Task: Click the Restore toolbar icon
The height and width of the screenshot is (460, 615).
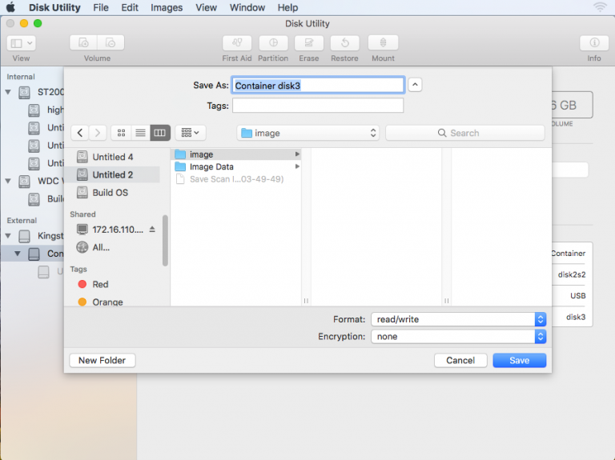Action: pos(345,42)
